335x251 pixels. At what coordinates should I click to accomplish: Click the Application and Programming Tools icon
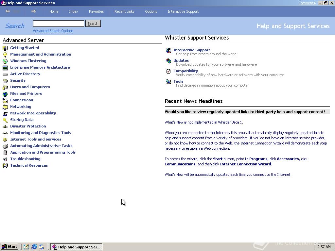click(x=5, y=153)
